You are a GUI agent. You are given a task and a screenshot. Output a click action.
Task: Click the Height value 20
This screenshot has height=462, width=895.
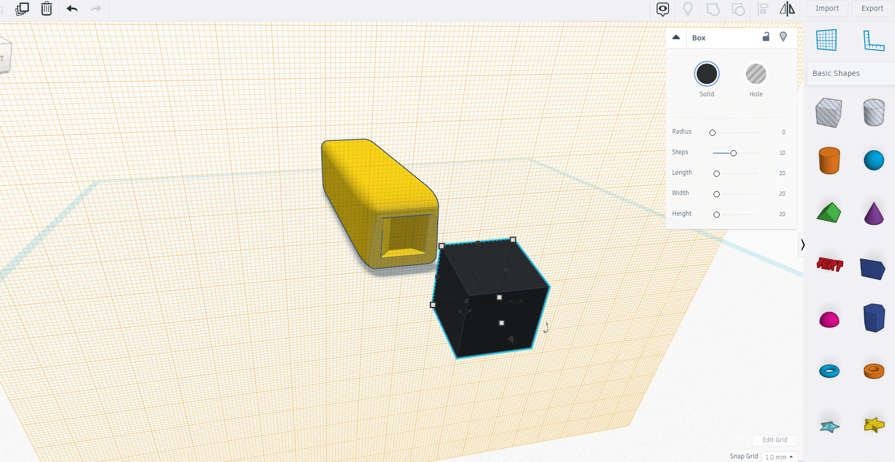click(782, 214)
